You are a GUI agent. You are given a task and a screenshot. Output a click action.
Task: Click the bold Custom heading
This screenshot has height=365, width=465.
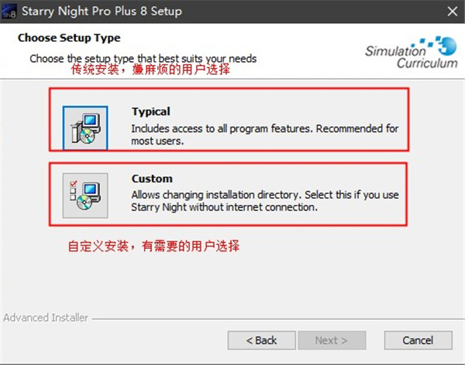152,179
